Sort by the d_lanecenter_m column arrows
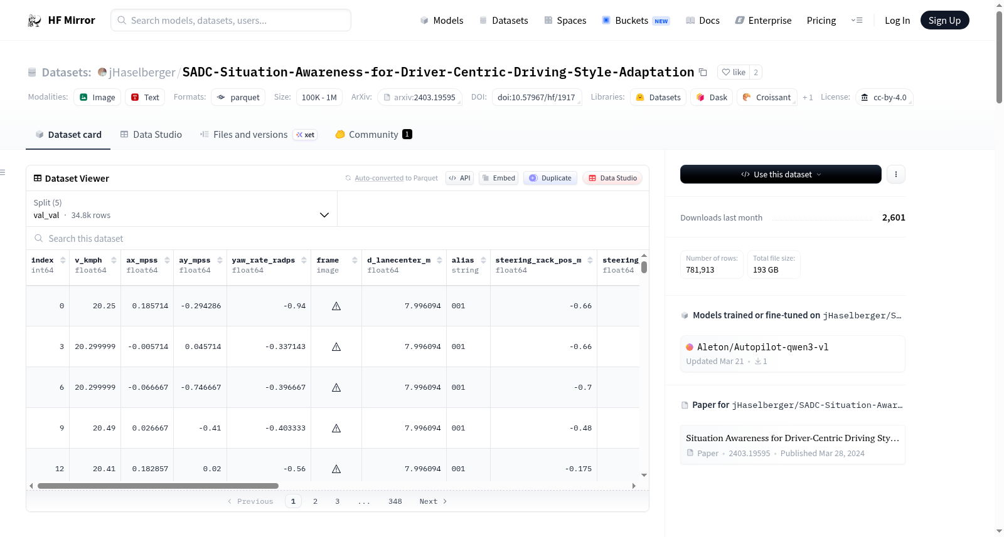Image resolution: width=1004 pixels, height=537 pixels. (x=439, y=260)
